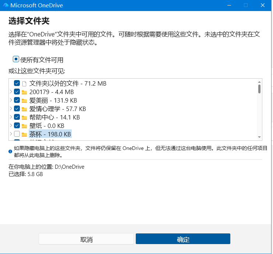Screen dimensions: 273x254
Task: Select the row 200179 - 4.4 MB
Action: click(x=52, y=92)
